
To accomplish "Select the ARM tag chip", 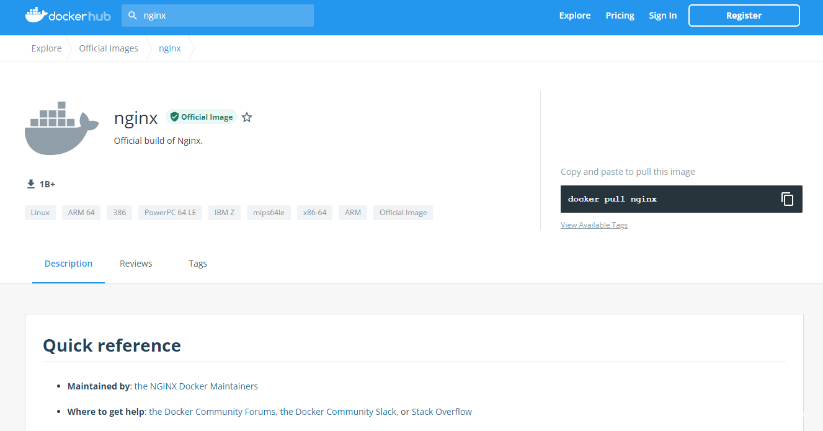I will coord(353,213).
